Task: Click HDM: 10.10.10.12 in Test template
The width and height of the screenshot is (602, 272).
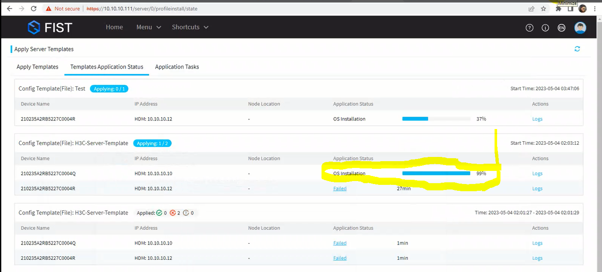Action: [154, 119]
